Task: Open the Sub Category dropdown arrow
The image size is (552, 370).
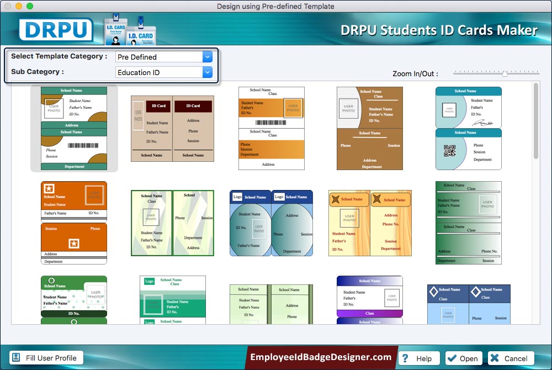Action: pos(208,72)
